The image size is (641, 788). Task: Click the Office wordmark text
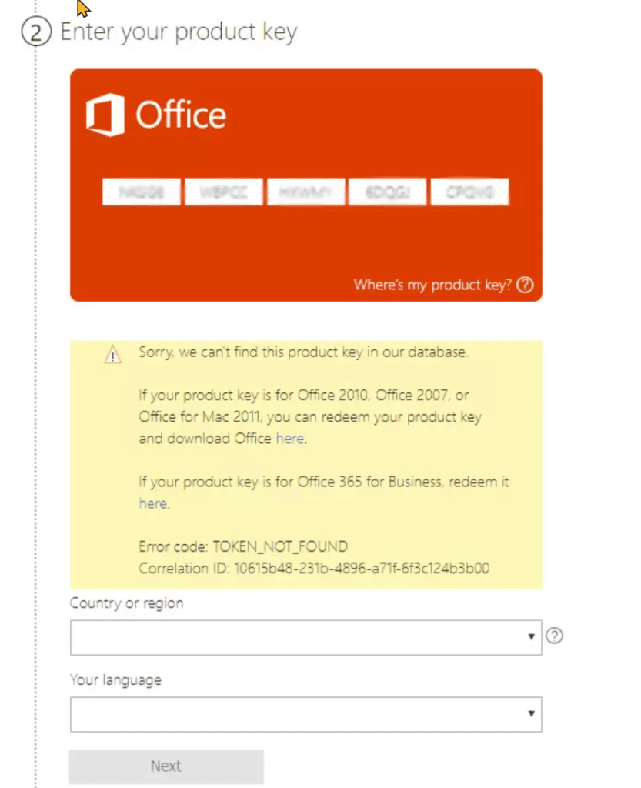pyautogui.click(x=181, y=115)
